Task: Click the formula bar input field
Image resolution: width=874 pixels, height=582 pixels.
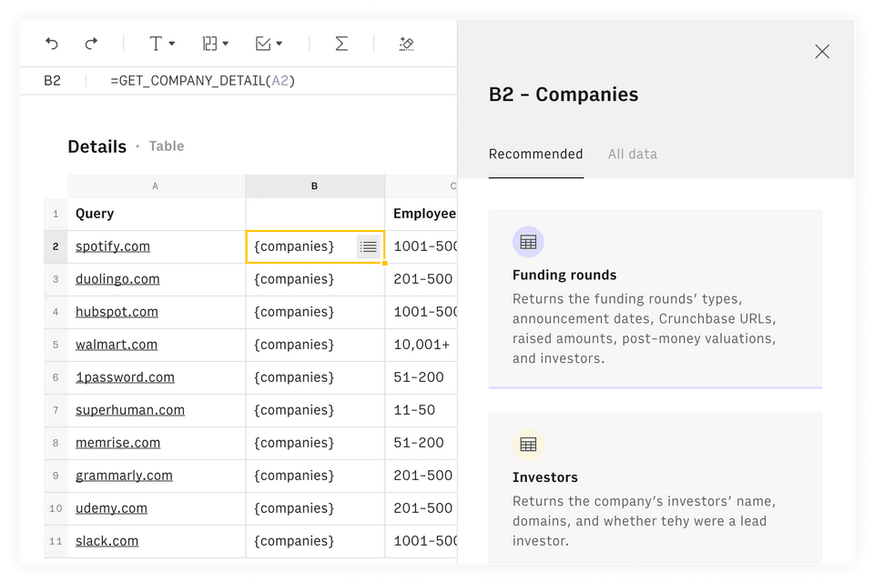Action: [x=273, y=81]
